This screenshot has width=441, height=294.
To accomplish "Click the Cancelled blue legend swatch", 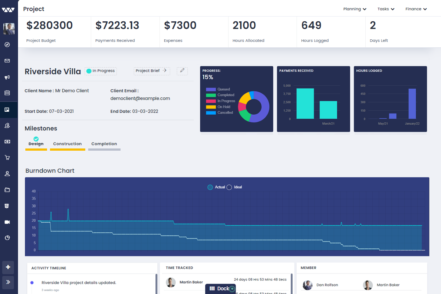I will [211, 113].
